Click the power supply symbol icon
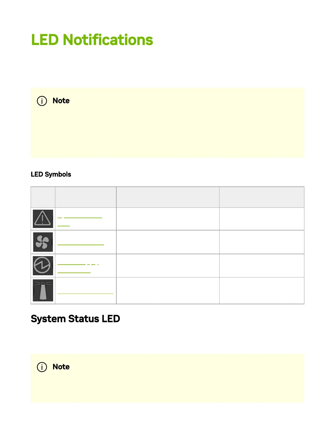Viewport: 335px width, 433px height. pos(43,265)
